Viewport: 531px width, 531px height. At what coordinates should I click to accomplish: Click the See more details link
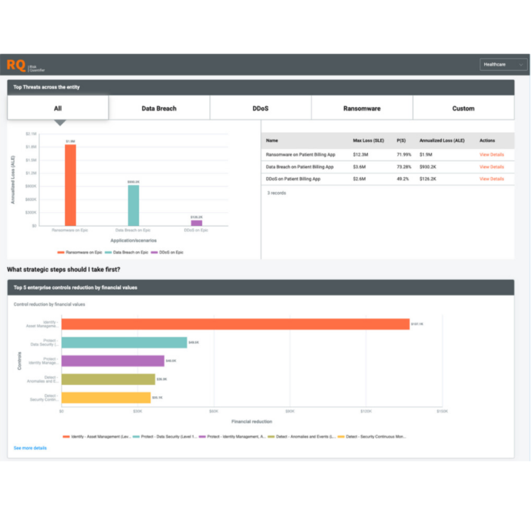(30, 448)
